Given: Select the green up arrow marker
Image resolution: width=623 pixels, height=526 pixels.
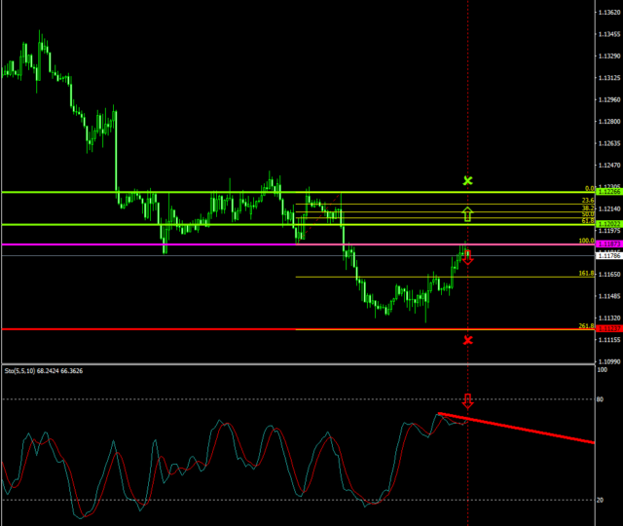Looking at the screenshot, I should point(468,213).
